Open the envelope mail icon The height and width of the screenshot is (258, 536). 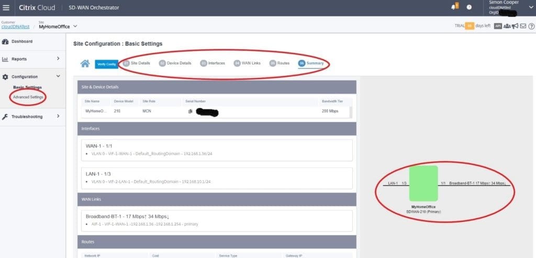click(x=523, y=26)
